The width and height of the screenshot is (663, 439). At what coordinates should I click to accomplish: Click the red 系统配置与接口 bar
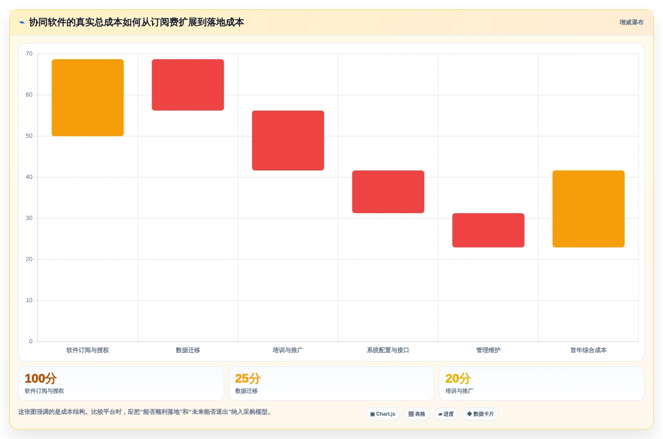pyautogui.click(x=388, y=192)
